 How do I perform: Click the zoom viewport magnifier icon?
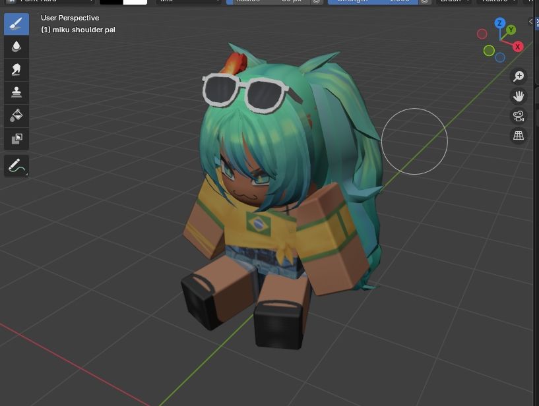519,76
